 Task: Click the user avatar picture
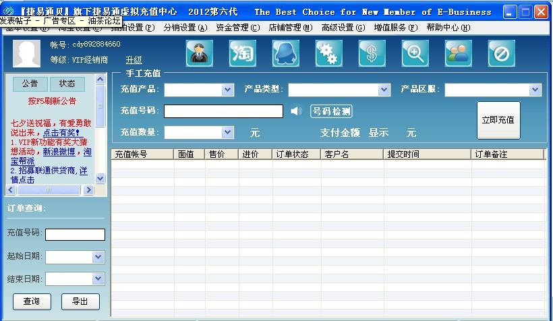pyautogui.click(x=26, y=53)
